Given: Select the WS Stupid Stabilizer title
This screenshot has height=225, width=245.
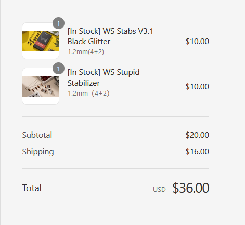Looking at the screenshot, I should (x=104, y=77).
